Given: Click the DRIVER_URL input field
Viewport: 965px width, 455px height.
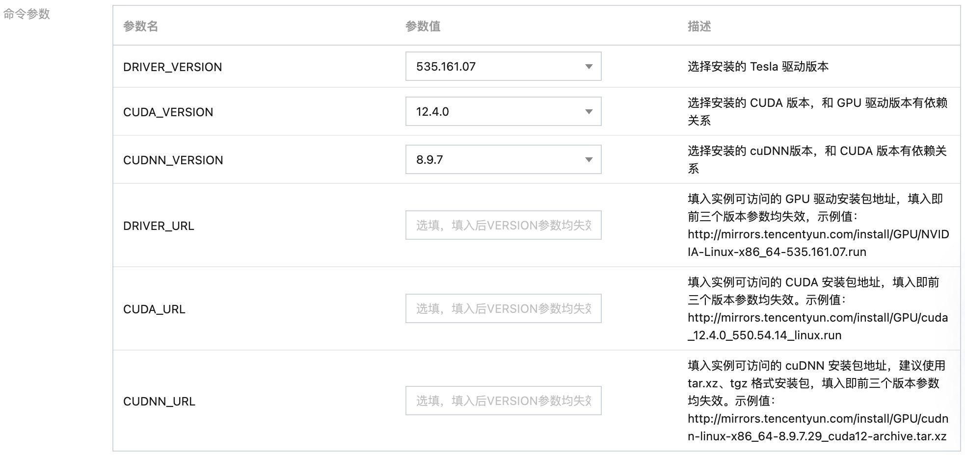Looking at the screenshot, I should (x=503, y=225).
